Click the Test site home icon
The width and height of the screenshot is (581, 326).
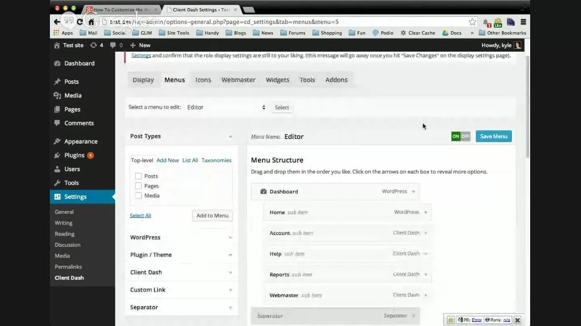(x=57, y=45)
